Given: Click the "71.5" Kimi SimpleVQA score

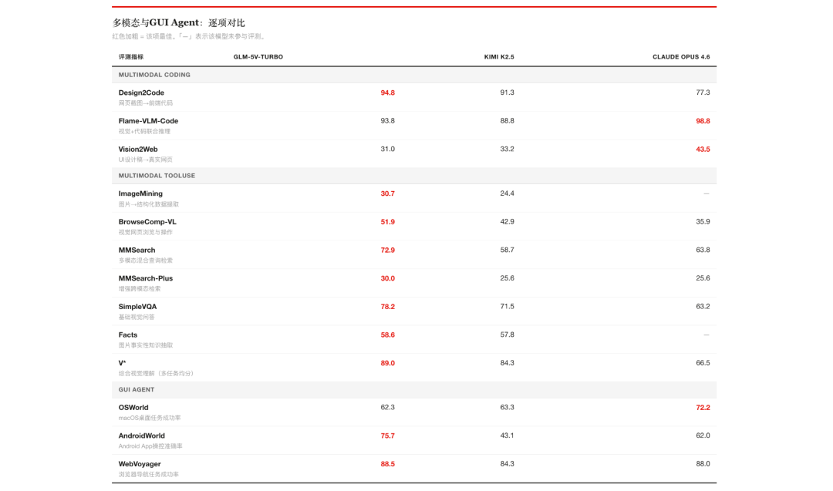Looking at the screenshot, I should click(508, 306).
